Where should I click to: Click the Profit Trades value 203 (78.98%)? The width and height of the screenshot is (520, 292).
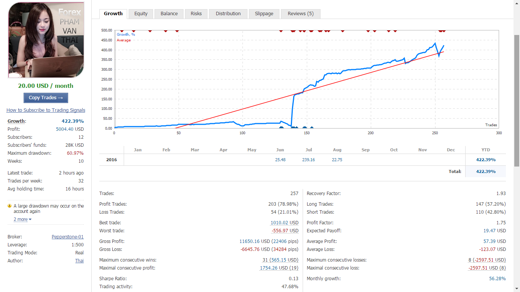(x=283, y=204)
